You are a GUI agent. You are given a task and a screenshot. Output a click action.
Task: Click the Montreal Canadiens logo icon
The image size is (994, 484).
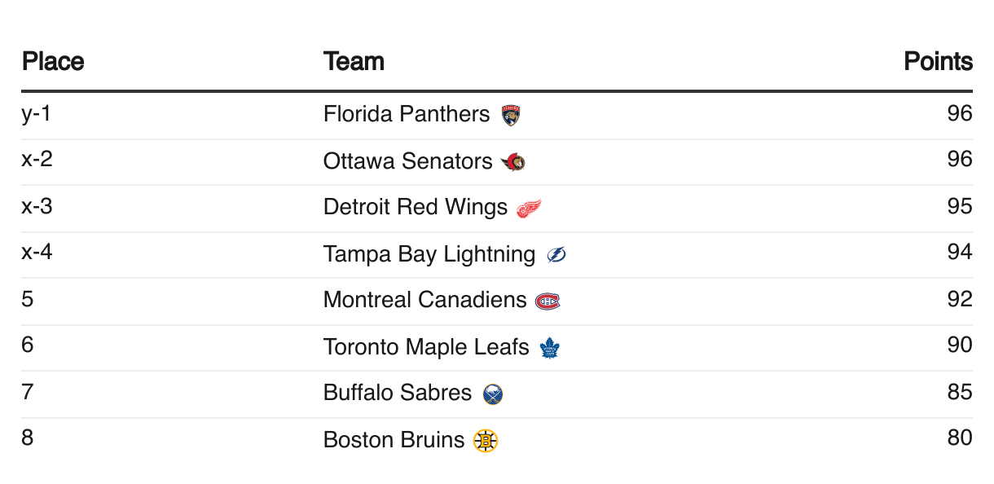click(548, 301)
